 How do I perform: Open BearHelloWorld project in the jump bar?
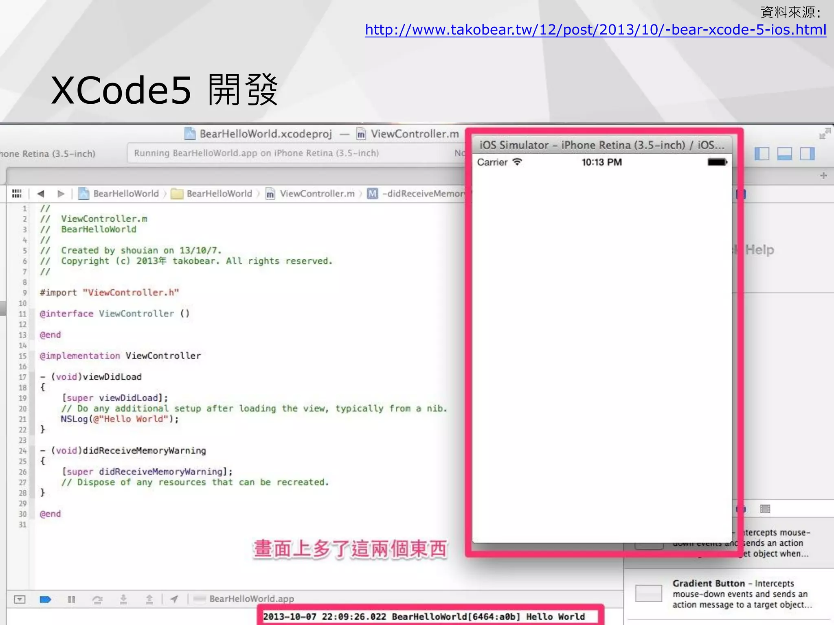pyautogui.click(x=119, y=194)
